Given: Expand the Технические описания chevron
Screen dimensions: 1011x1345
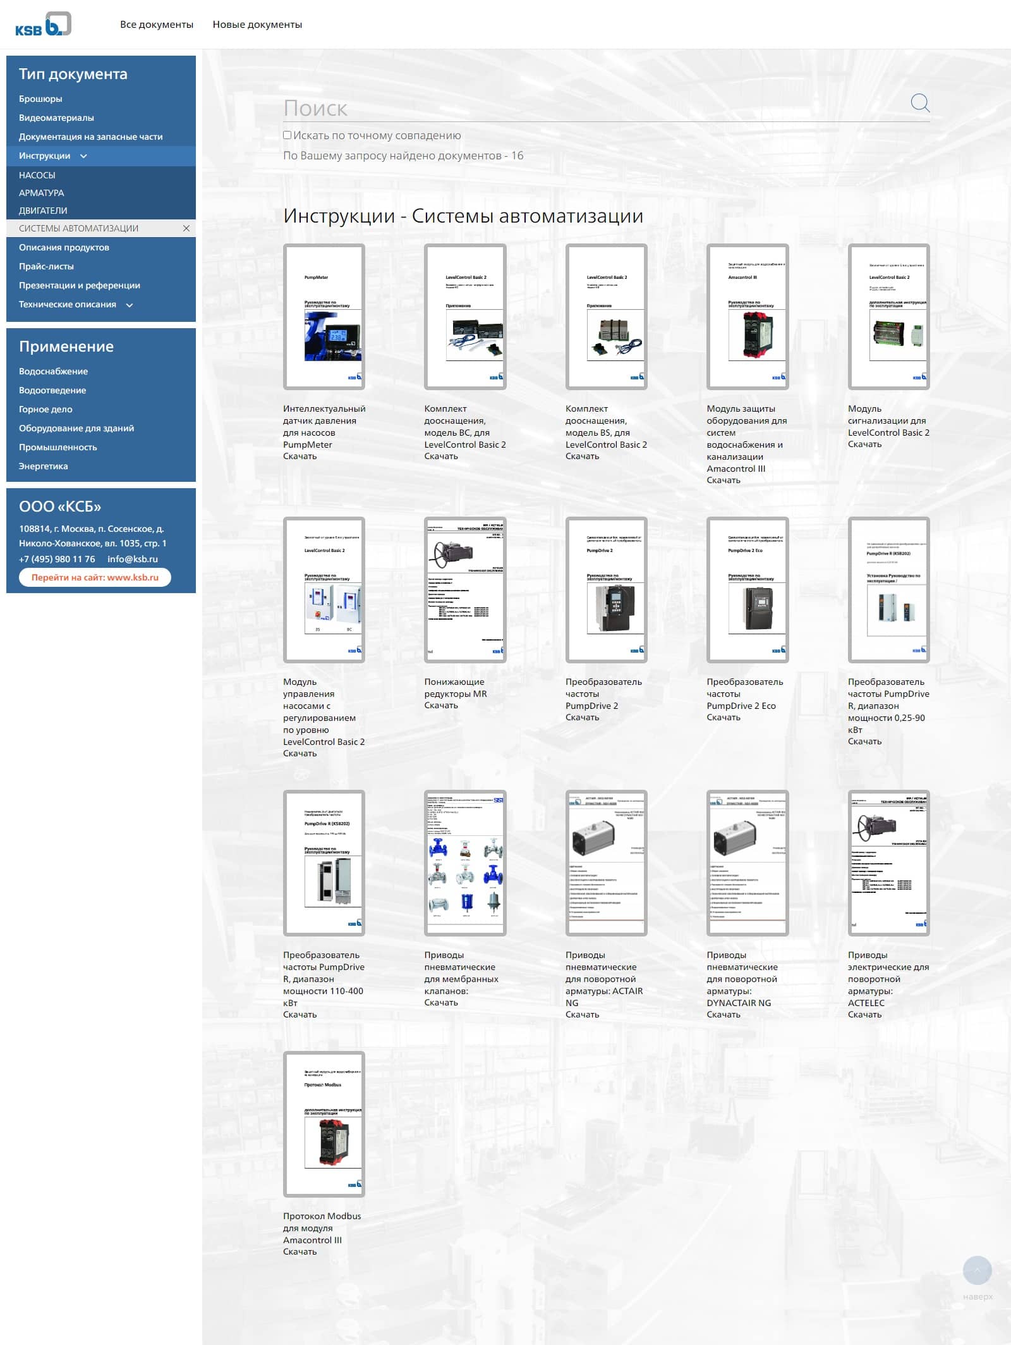Looking at the screenshot, I should [130, 305].
